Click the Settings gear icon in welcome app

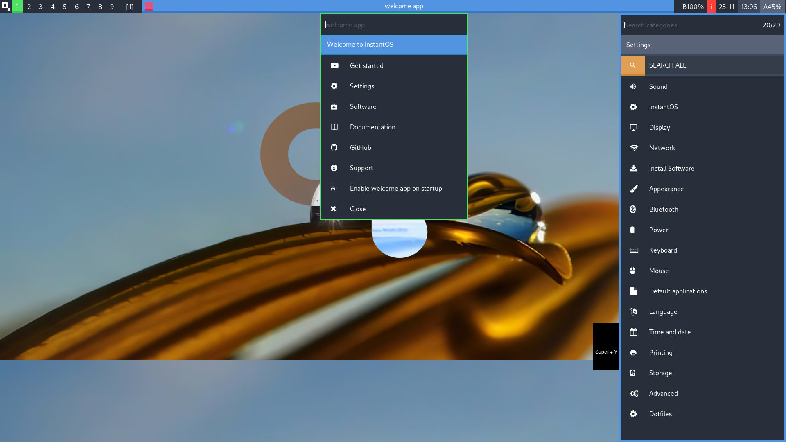[x=334, y=86]
